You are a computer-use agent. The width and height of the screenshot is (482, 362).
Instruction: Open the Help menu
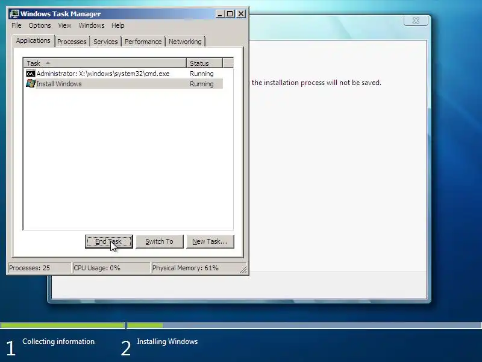[117, 25]
